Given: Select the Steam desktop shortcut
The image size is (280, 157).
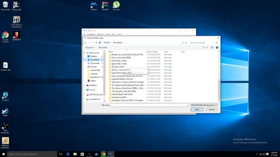Looking at the screenshot, I should click(5, 112).
